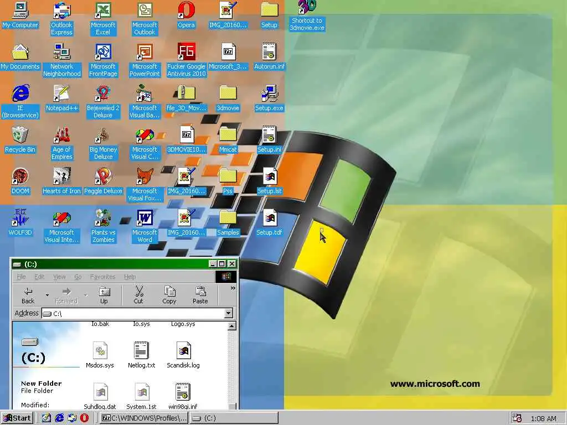Select the Setup.exe desktop icon

tap(270, 98)
